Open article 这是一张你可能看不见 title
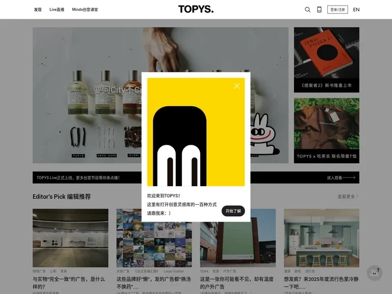This screenshot has width=392, height=294. click(x=237, y=283)
